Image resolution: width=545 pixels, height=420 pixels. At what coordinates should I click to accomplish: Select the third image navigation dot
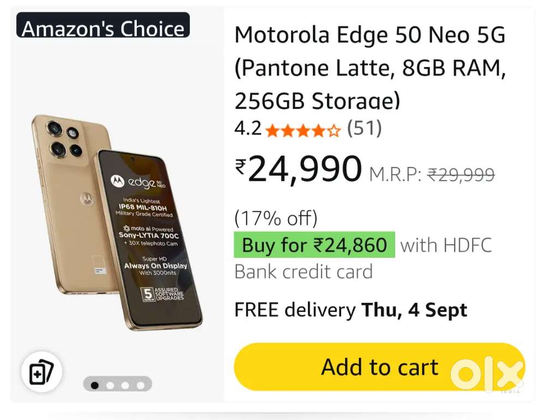(126, 385)
